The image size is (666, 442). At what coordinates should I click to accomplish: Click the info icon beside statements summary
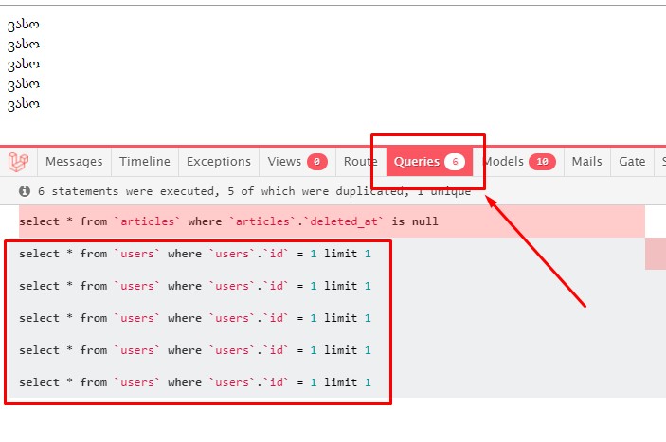pos(25,191)
